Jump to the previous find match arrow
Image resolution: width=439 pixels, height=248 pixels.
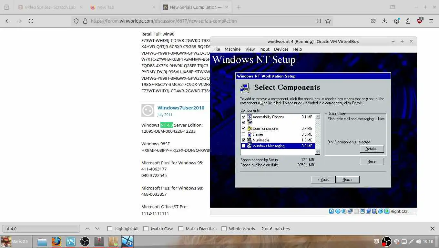pyautogui.click(x=87, y=229)
